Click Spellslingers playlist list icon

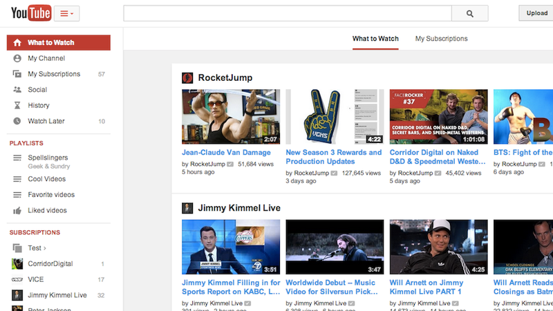[x=17, y=158]
